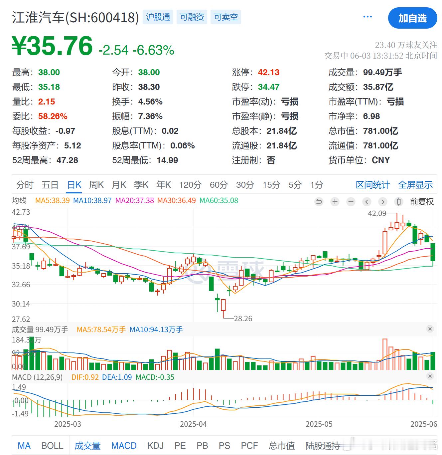Viewport: 442px width, 455px height.
Task: Switch to the 120分 chart tab
Action: pyautogui.click(x=190, y=185)
